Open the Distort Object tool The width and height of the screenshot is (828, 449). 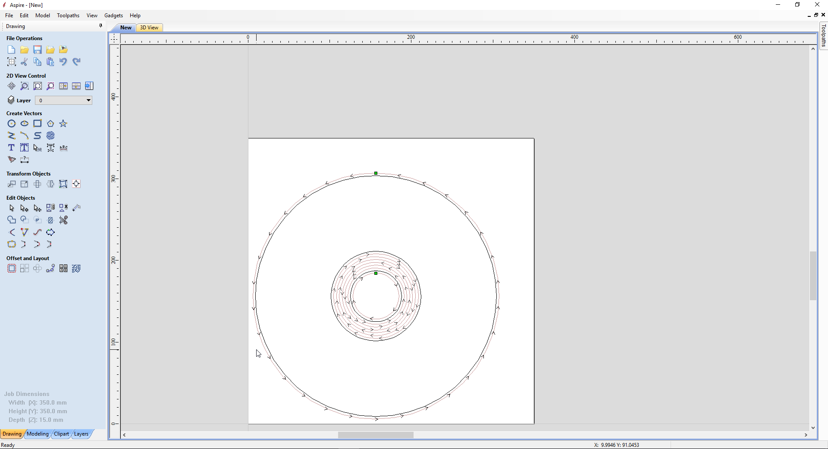(x=63, y=184)
